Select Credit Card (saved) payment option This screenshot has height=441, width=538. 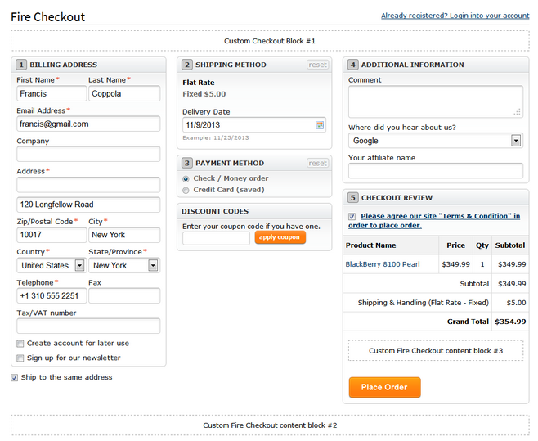click(x=186, y=191)
